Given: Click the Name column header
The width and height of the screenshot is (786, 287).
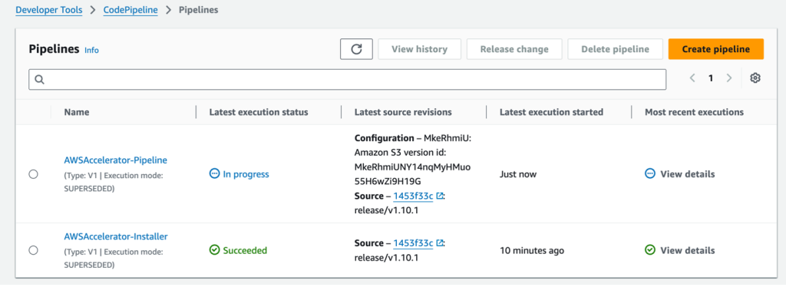Looking at the screenshot, I should coord(77,112).
